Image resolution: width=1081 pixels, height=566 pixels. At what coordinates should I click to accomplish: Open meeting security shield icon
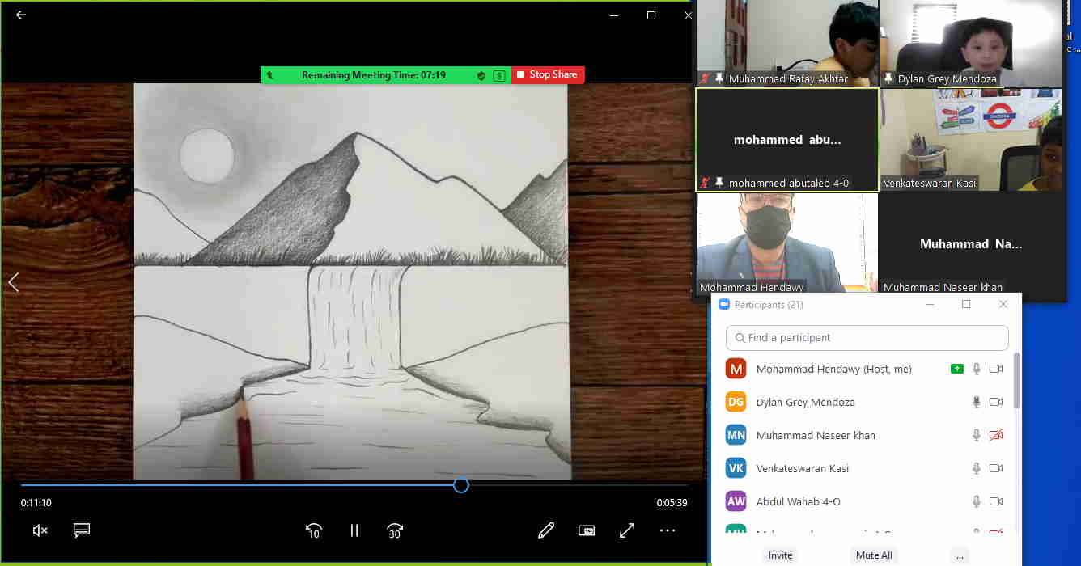[481, 75]
